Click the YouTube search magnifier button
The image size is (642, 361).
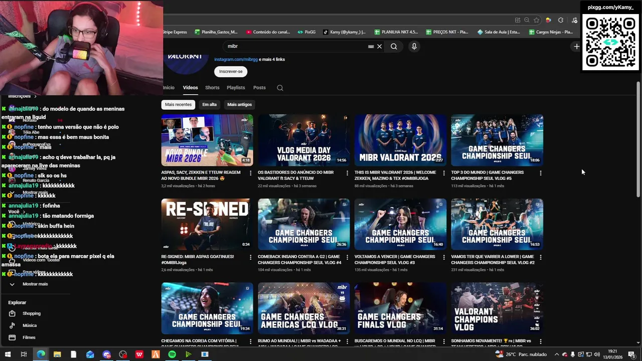[394, 46]
